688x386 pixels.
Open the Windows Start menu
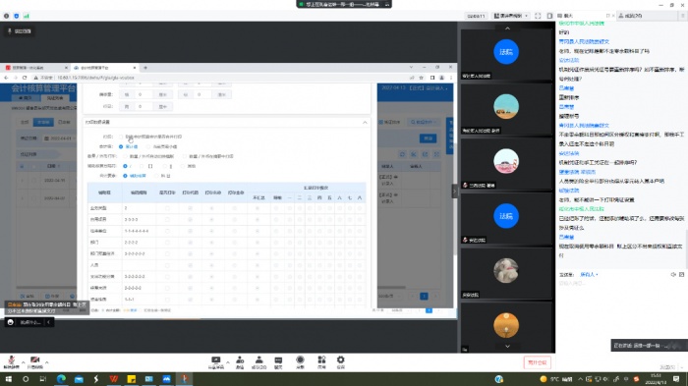click(x=8, y=378)
